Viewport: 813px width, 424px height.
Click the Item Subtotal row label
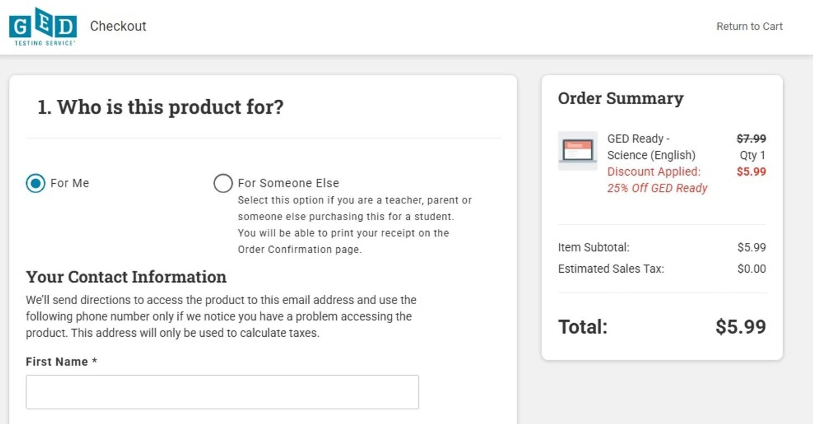tap(593, 248)
